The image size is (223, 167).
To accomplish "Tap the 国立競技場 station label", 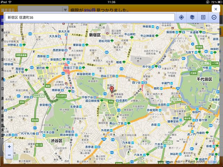I will pos(92,101).
